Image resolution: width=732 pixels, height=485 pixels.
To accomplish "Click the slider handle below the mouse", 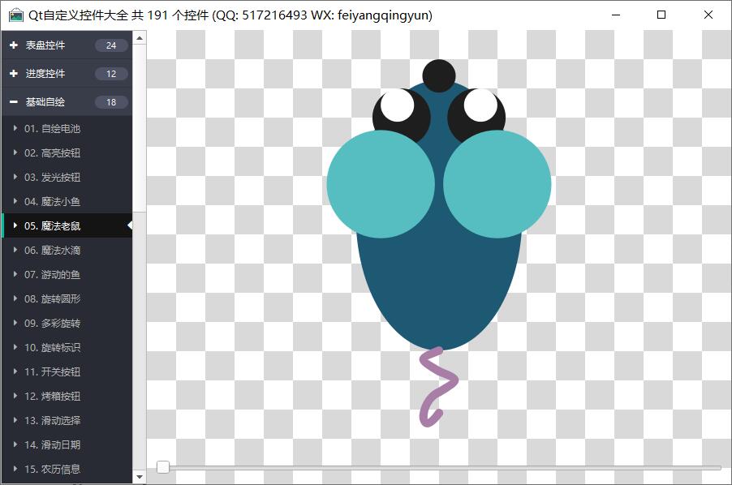I will pyautogui.click(x=163, y=467).
